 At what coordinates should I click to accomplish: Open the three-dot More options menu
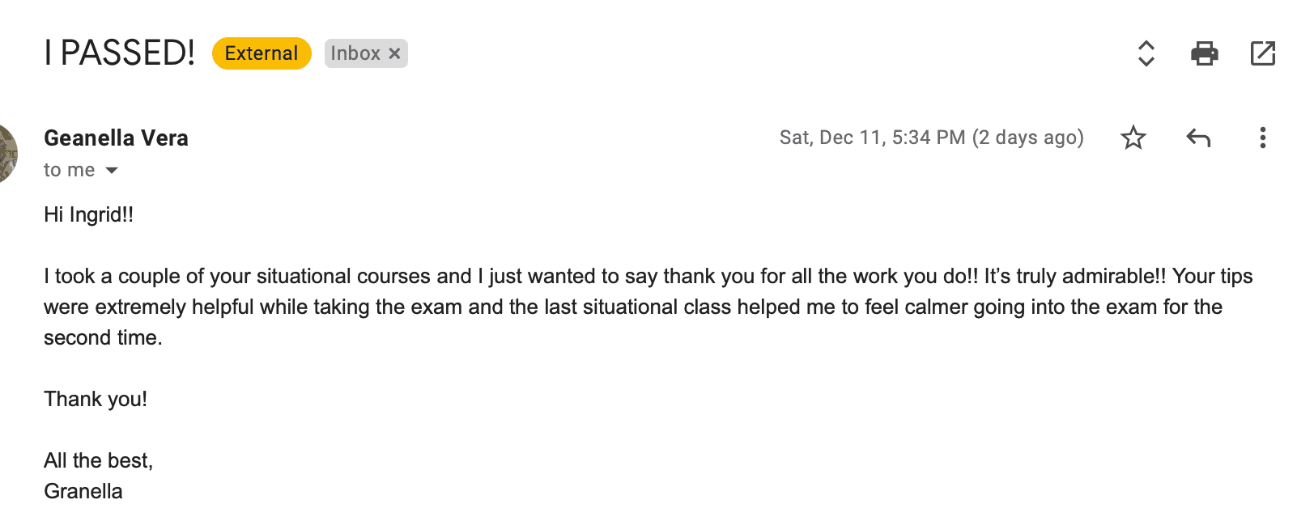[1262, 138]
